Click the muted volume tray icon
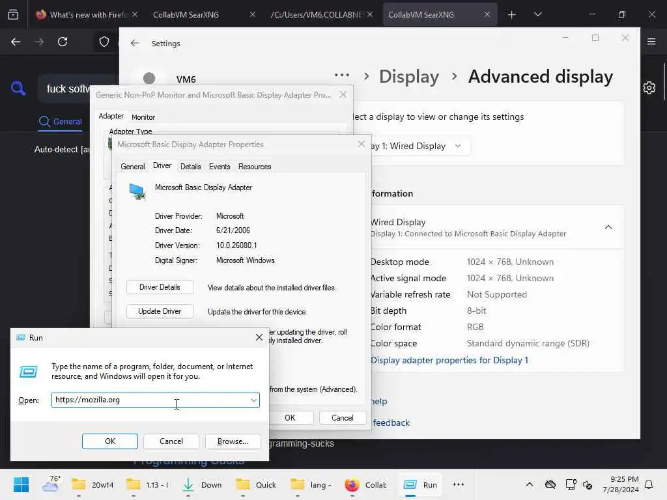Image resolution: width=667 pixels, height=500 pixels. point(588,484)
